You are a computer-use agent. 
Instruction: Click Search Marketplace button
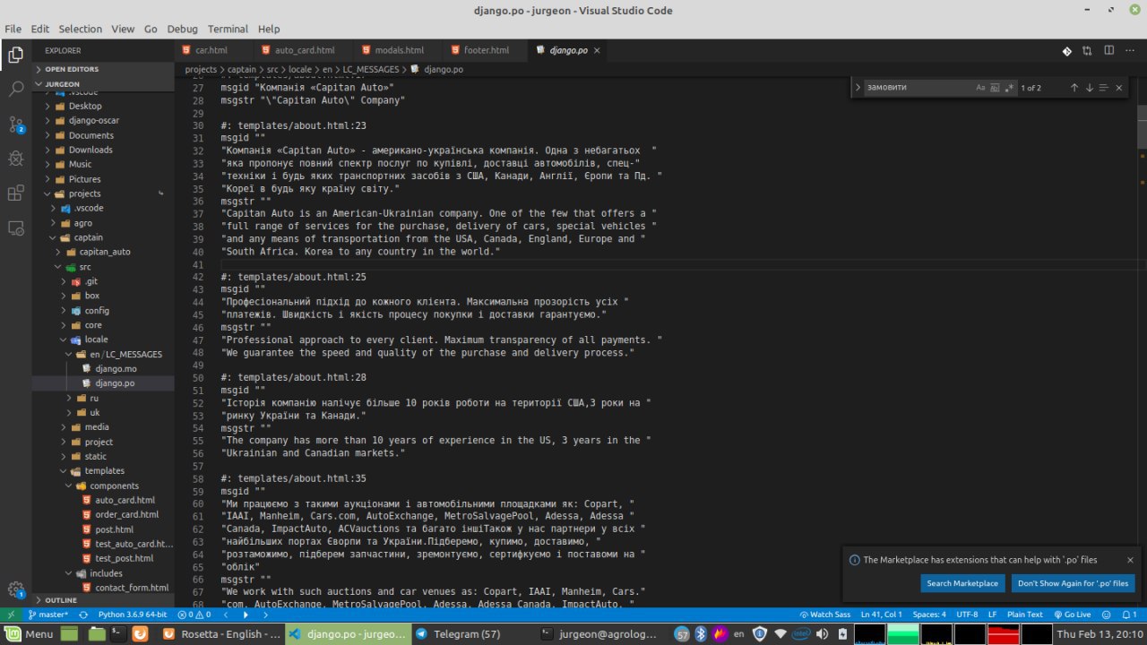[962, 583]
